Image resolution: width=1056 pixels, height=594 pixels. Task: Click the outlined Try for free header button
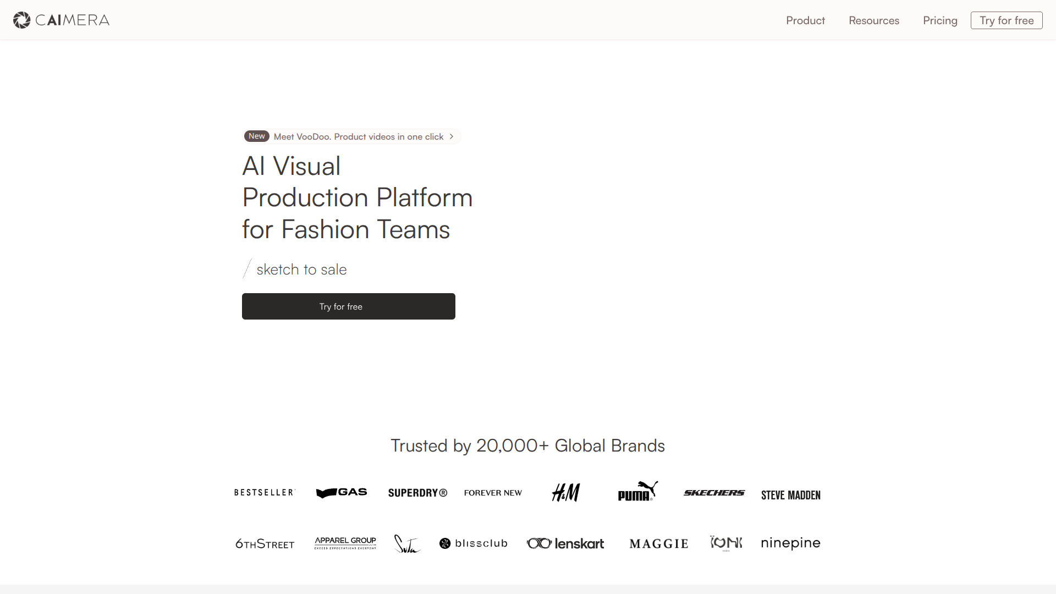coord(1007,20)
